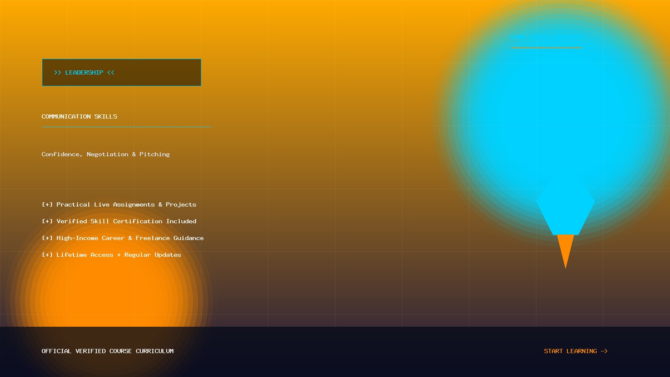Expand 'Verified Skill Certification Included' item

coord(119,221)
